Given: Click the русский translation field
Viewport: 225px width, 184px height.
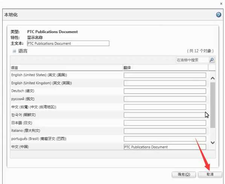Looking at the screenshot, I should (x=165, y=99).
